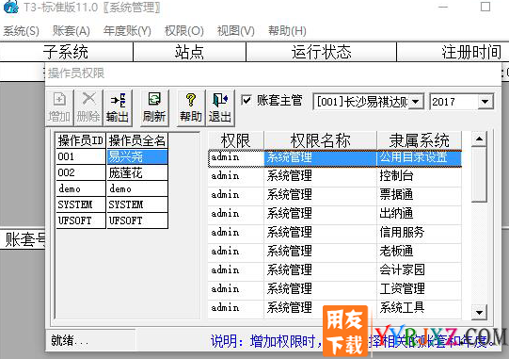Screen dimensions: 509x359
Task: Click the 输出 (Export) toolbar icon
Action: pyautogui.click(x=118, y=108)
